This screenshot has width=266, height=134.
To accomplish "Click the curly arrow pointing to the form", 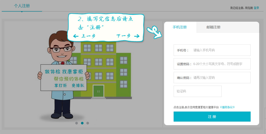I will 154,33.
